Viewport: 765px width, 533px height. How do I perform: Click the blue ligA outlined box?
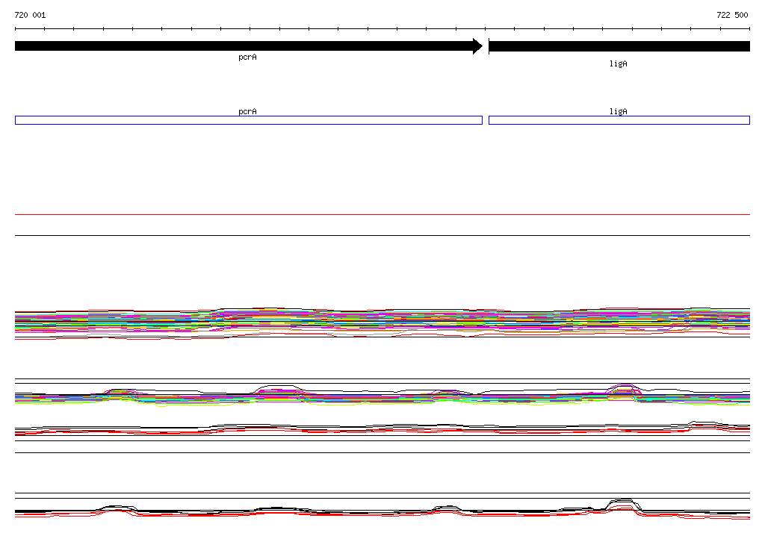pyautogui.click(x=619, y=120)
